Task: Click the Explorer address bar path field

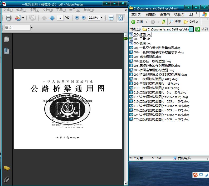Action: pyautogui.click(x=166, y=29)
